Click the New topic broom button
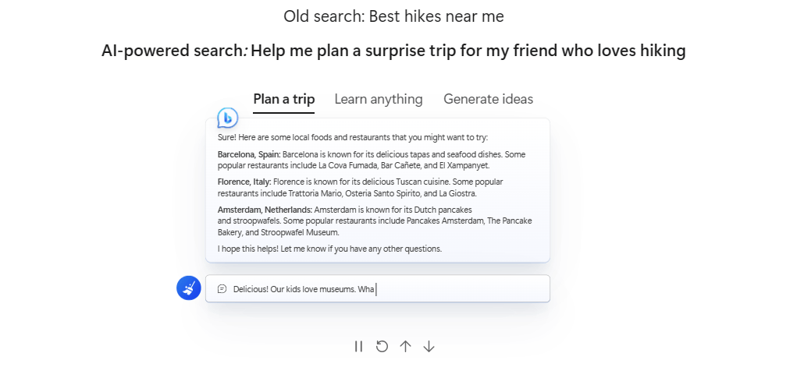 coord(189,288)
